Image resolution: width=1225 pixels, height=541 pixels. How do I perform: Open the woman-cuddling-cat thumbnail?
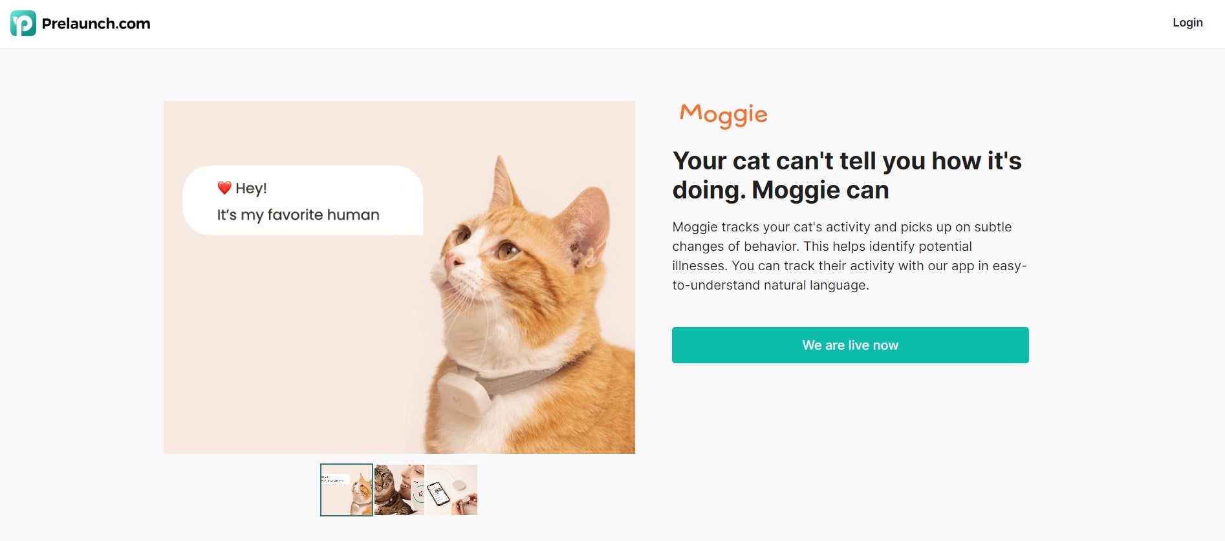399,489
